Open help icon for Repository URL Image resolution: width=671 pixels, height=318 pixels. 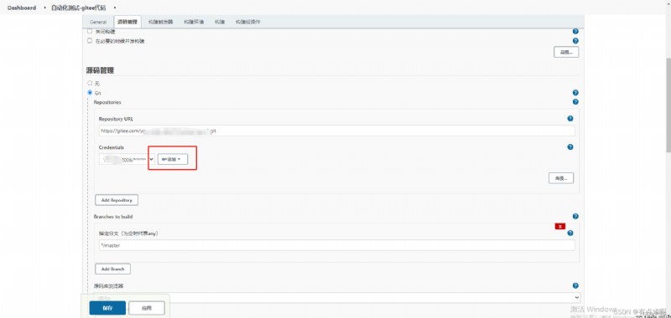coord(570,119)
